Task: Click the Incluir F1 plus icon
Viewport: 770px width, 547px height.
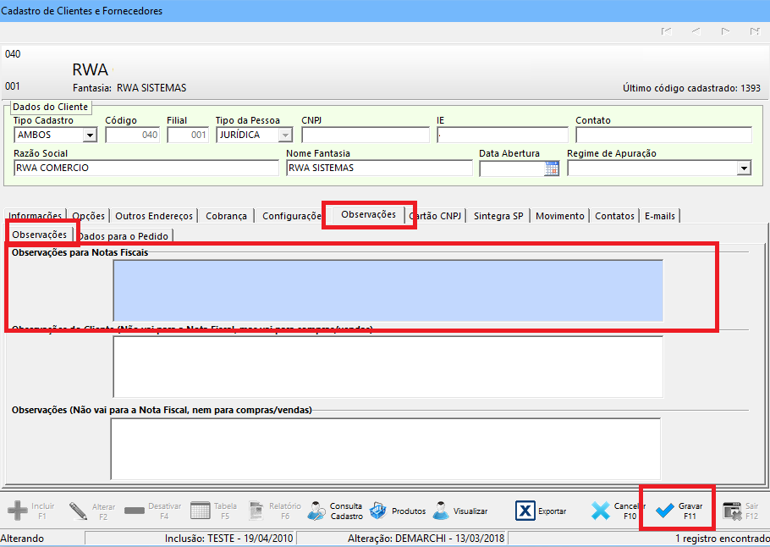Action: (x=18, y=511)
